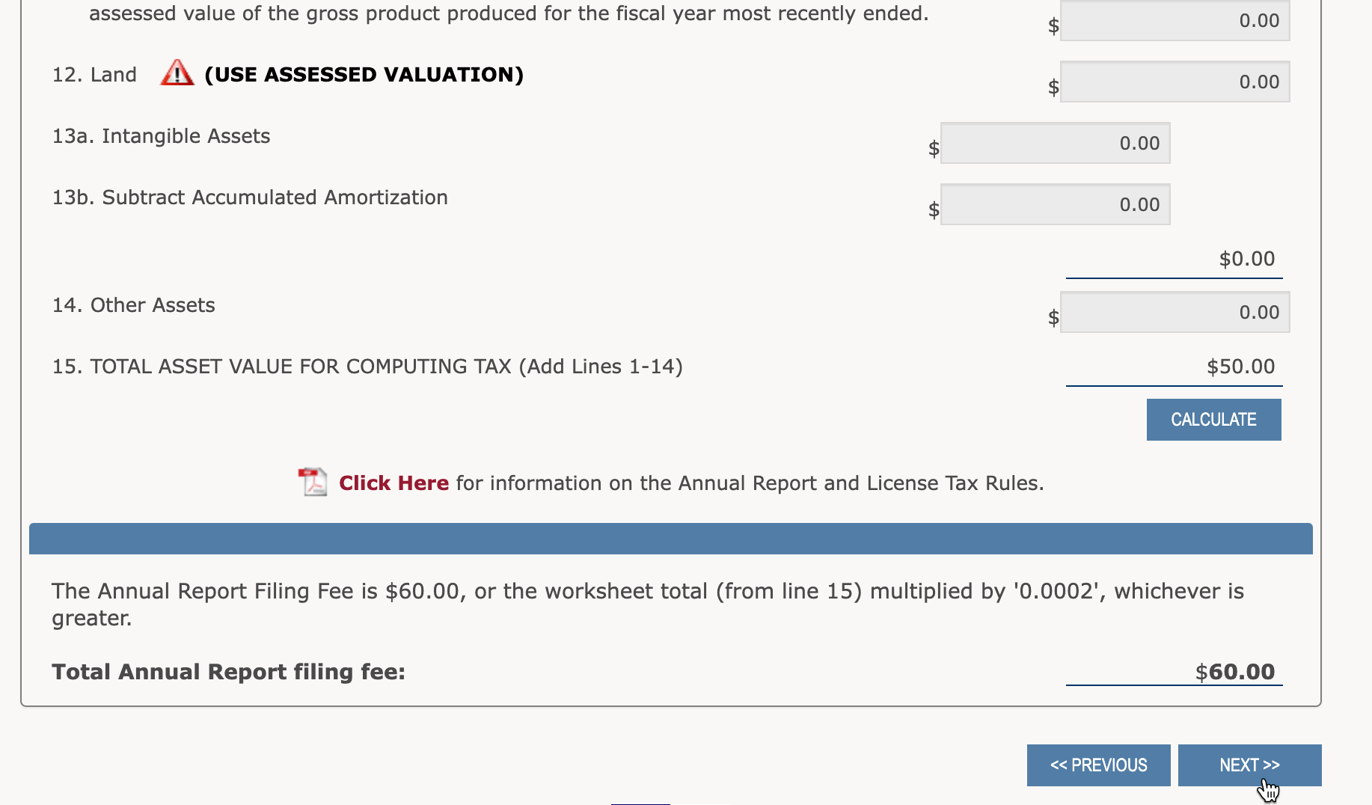The image size is (1372, 805).
Task: Click the "13a. Intangible Assets" label
Action: pos(161,136)
